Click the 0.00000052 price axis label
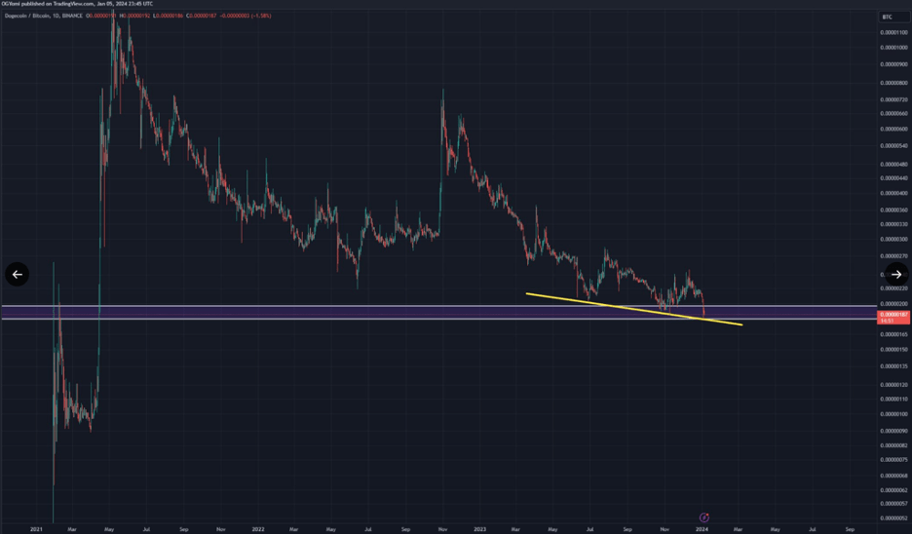912x534 pixels. click(893, 518)
